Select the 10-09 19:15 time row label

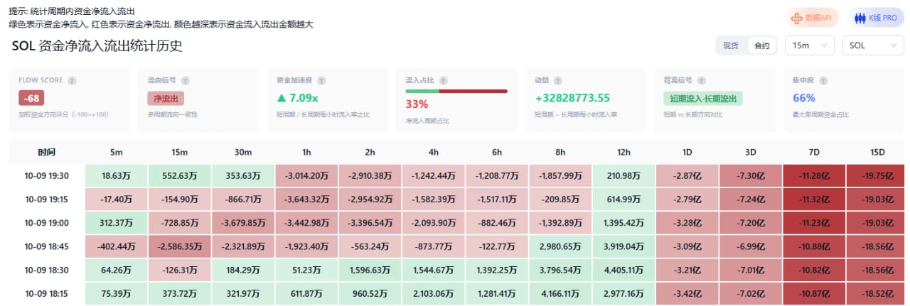(47, 200)
